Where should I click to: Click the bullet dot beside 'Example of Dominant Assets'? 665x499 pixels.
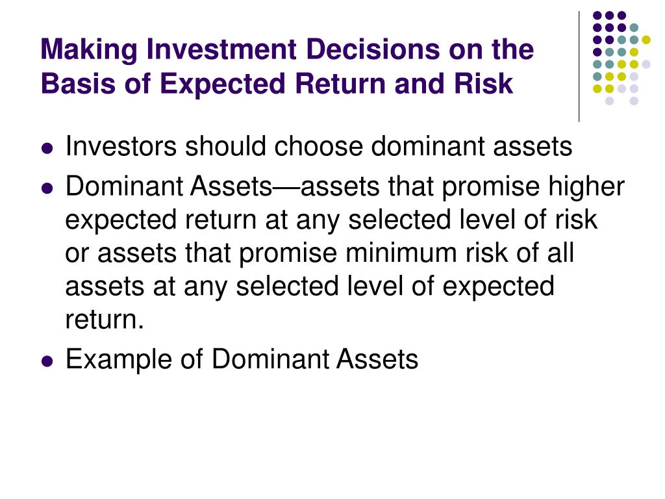47,361
